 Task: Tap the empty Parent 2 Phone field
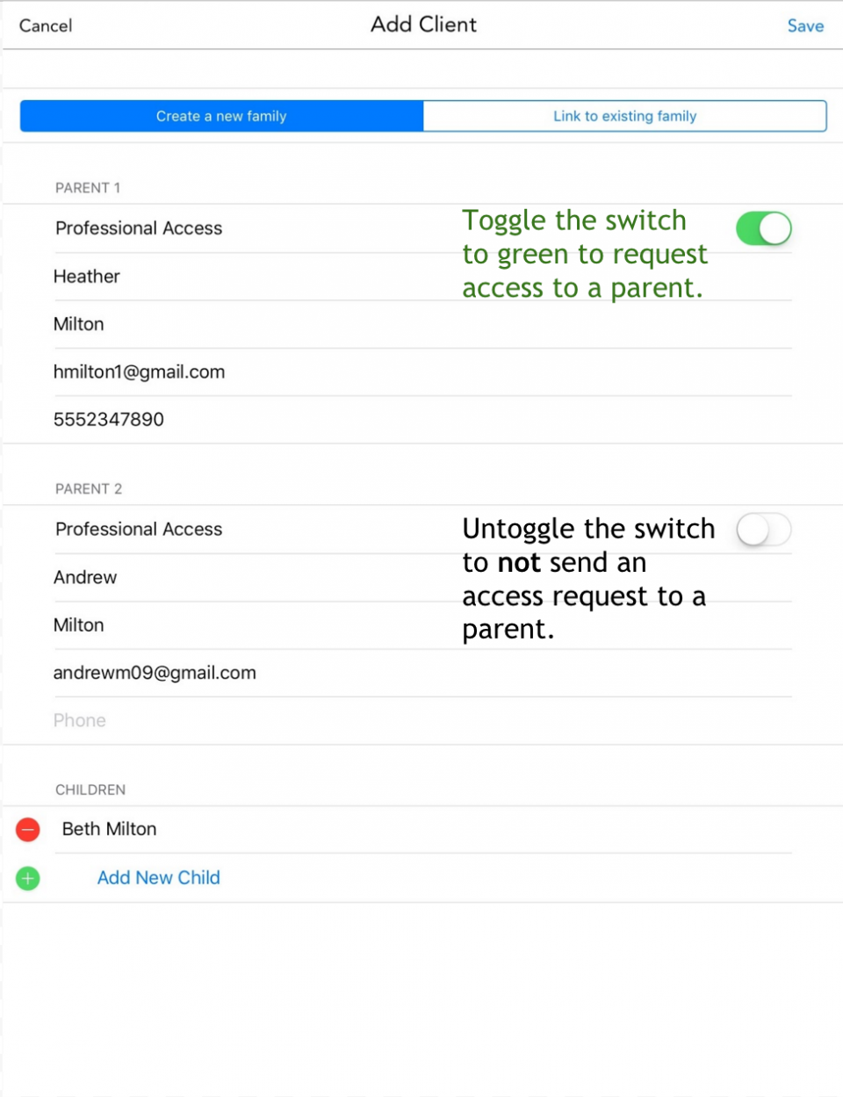click(422, 720)
